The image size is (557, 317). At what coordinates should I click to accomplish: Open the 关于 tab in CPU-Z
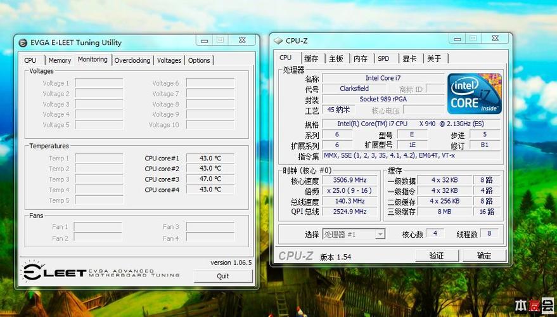[x=434, y=58]
